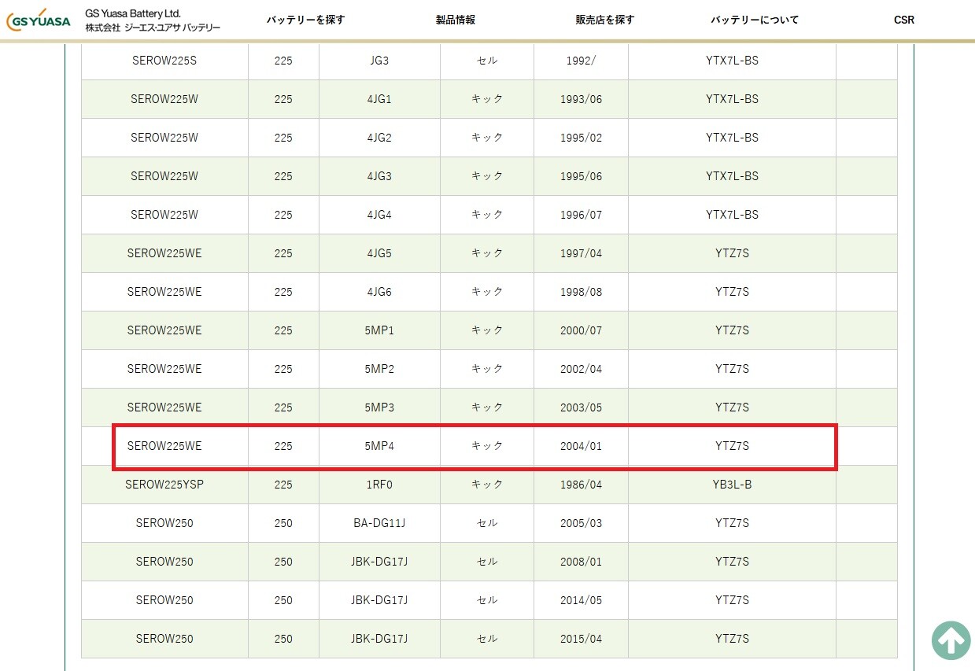
Task: Click YTX7L-BS battery in JG3 row
Action: click(x=732, y=61)
